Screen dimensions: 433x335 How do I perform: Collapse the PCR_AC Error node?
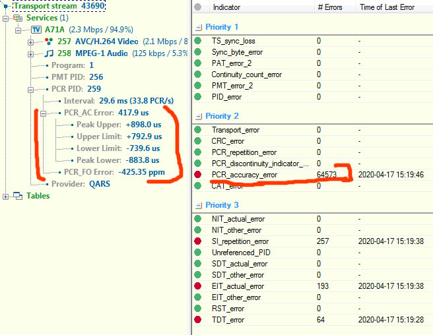44,113
